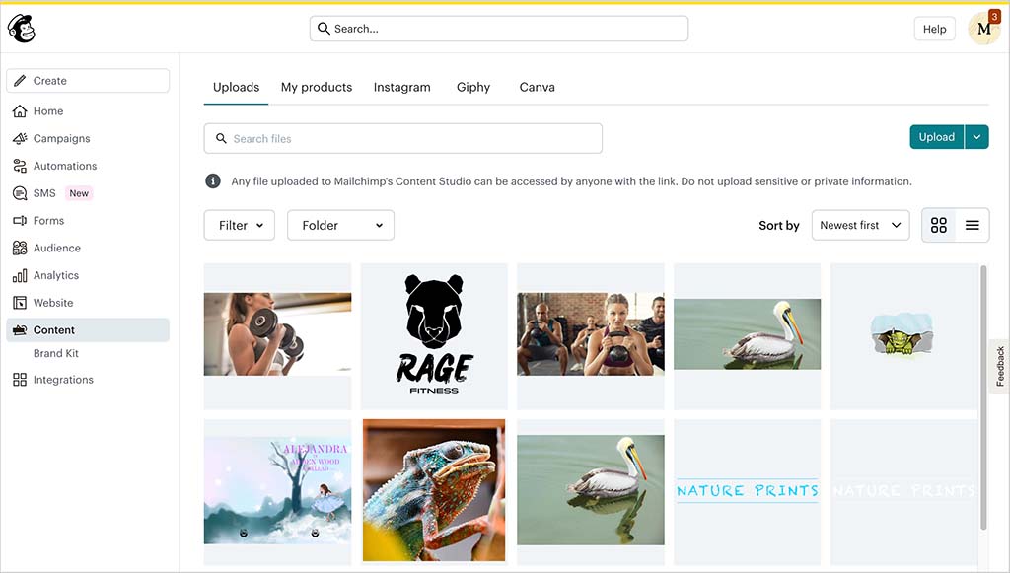Open the Folder dropdown
This screenshot has width=1010, height=573.
coord(340,225)
